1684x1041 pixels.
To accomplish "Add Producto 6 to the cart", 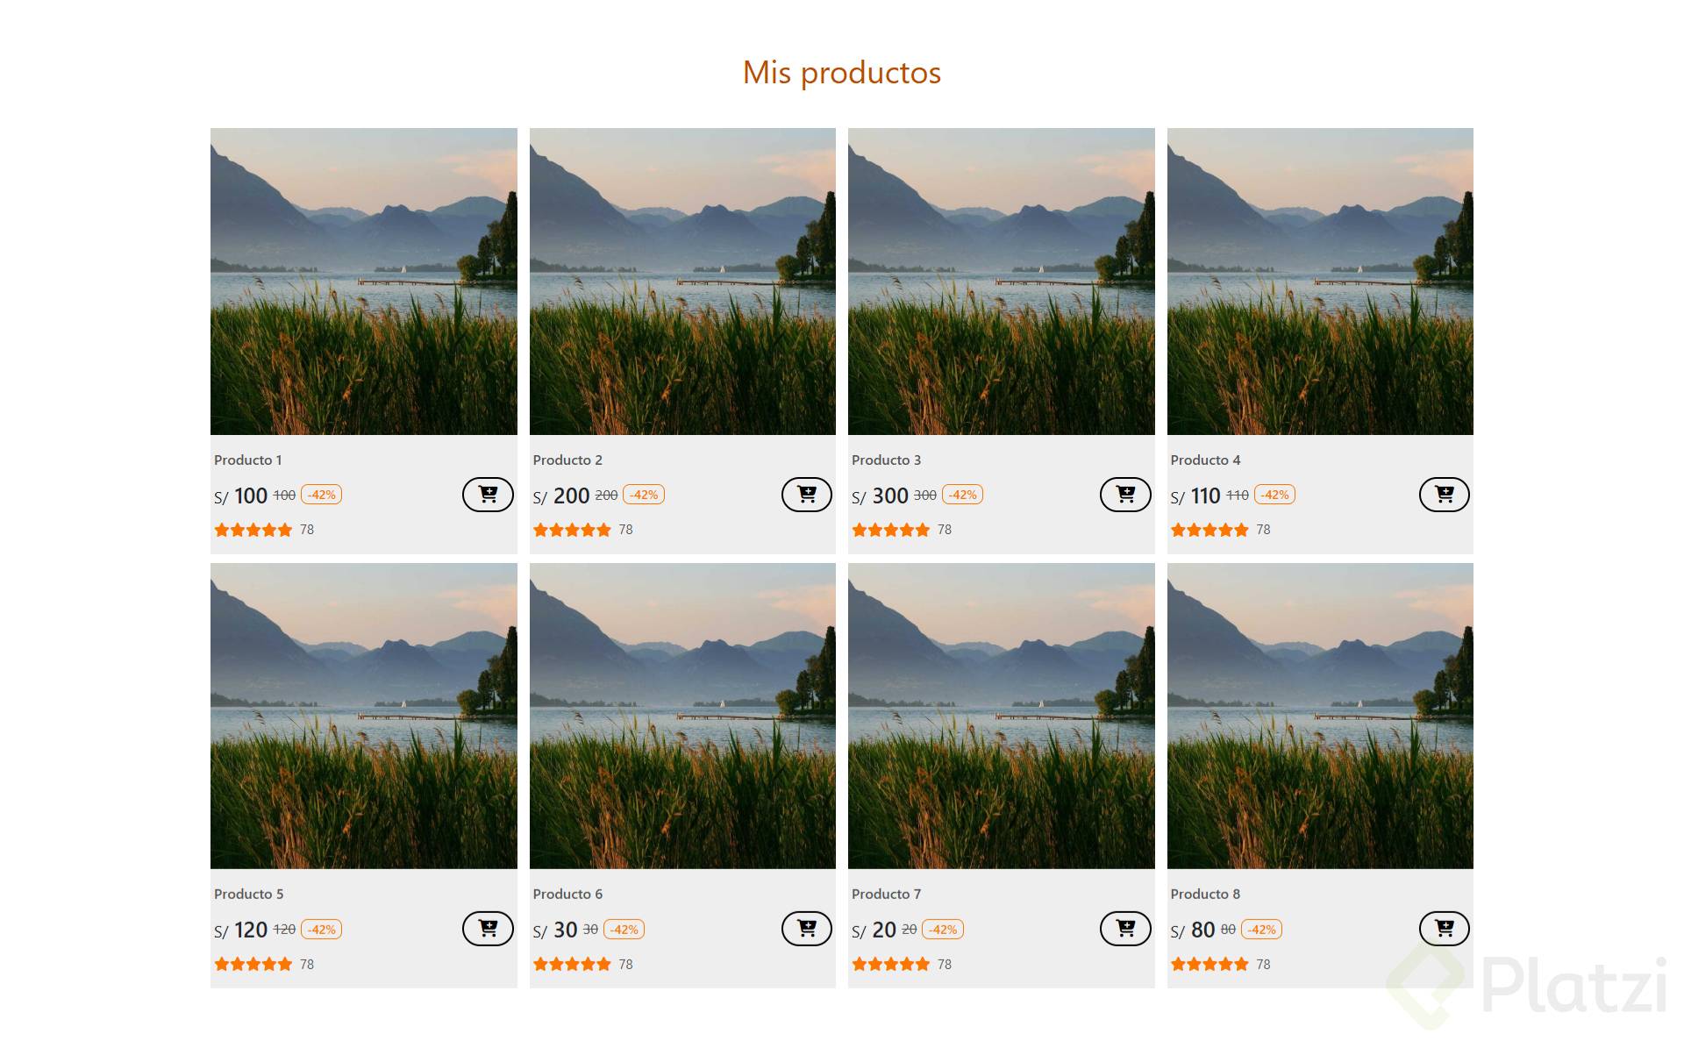I will tap(806, 929).
